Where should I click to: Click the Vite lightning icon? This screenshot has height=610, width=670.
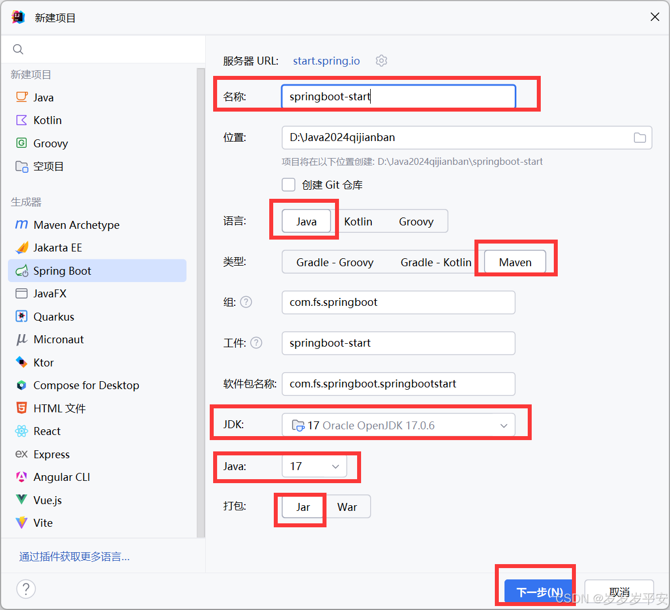(22, 522)
